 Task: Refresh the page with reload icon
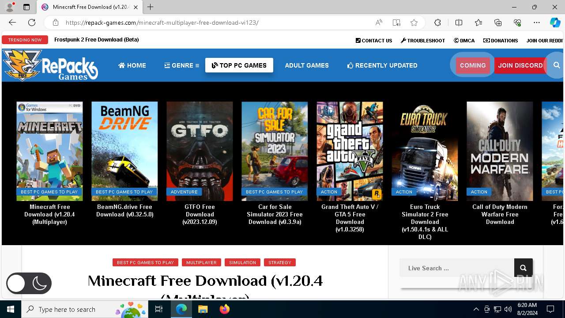pyautogui.click(x=32, y=23)
